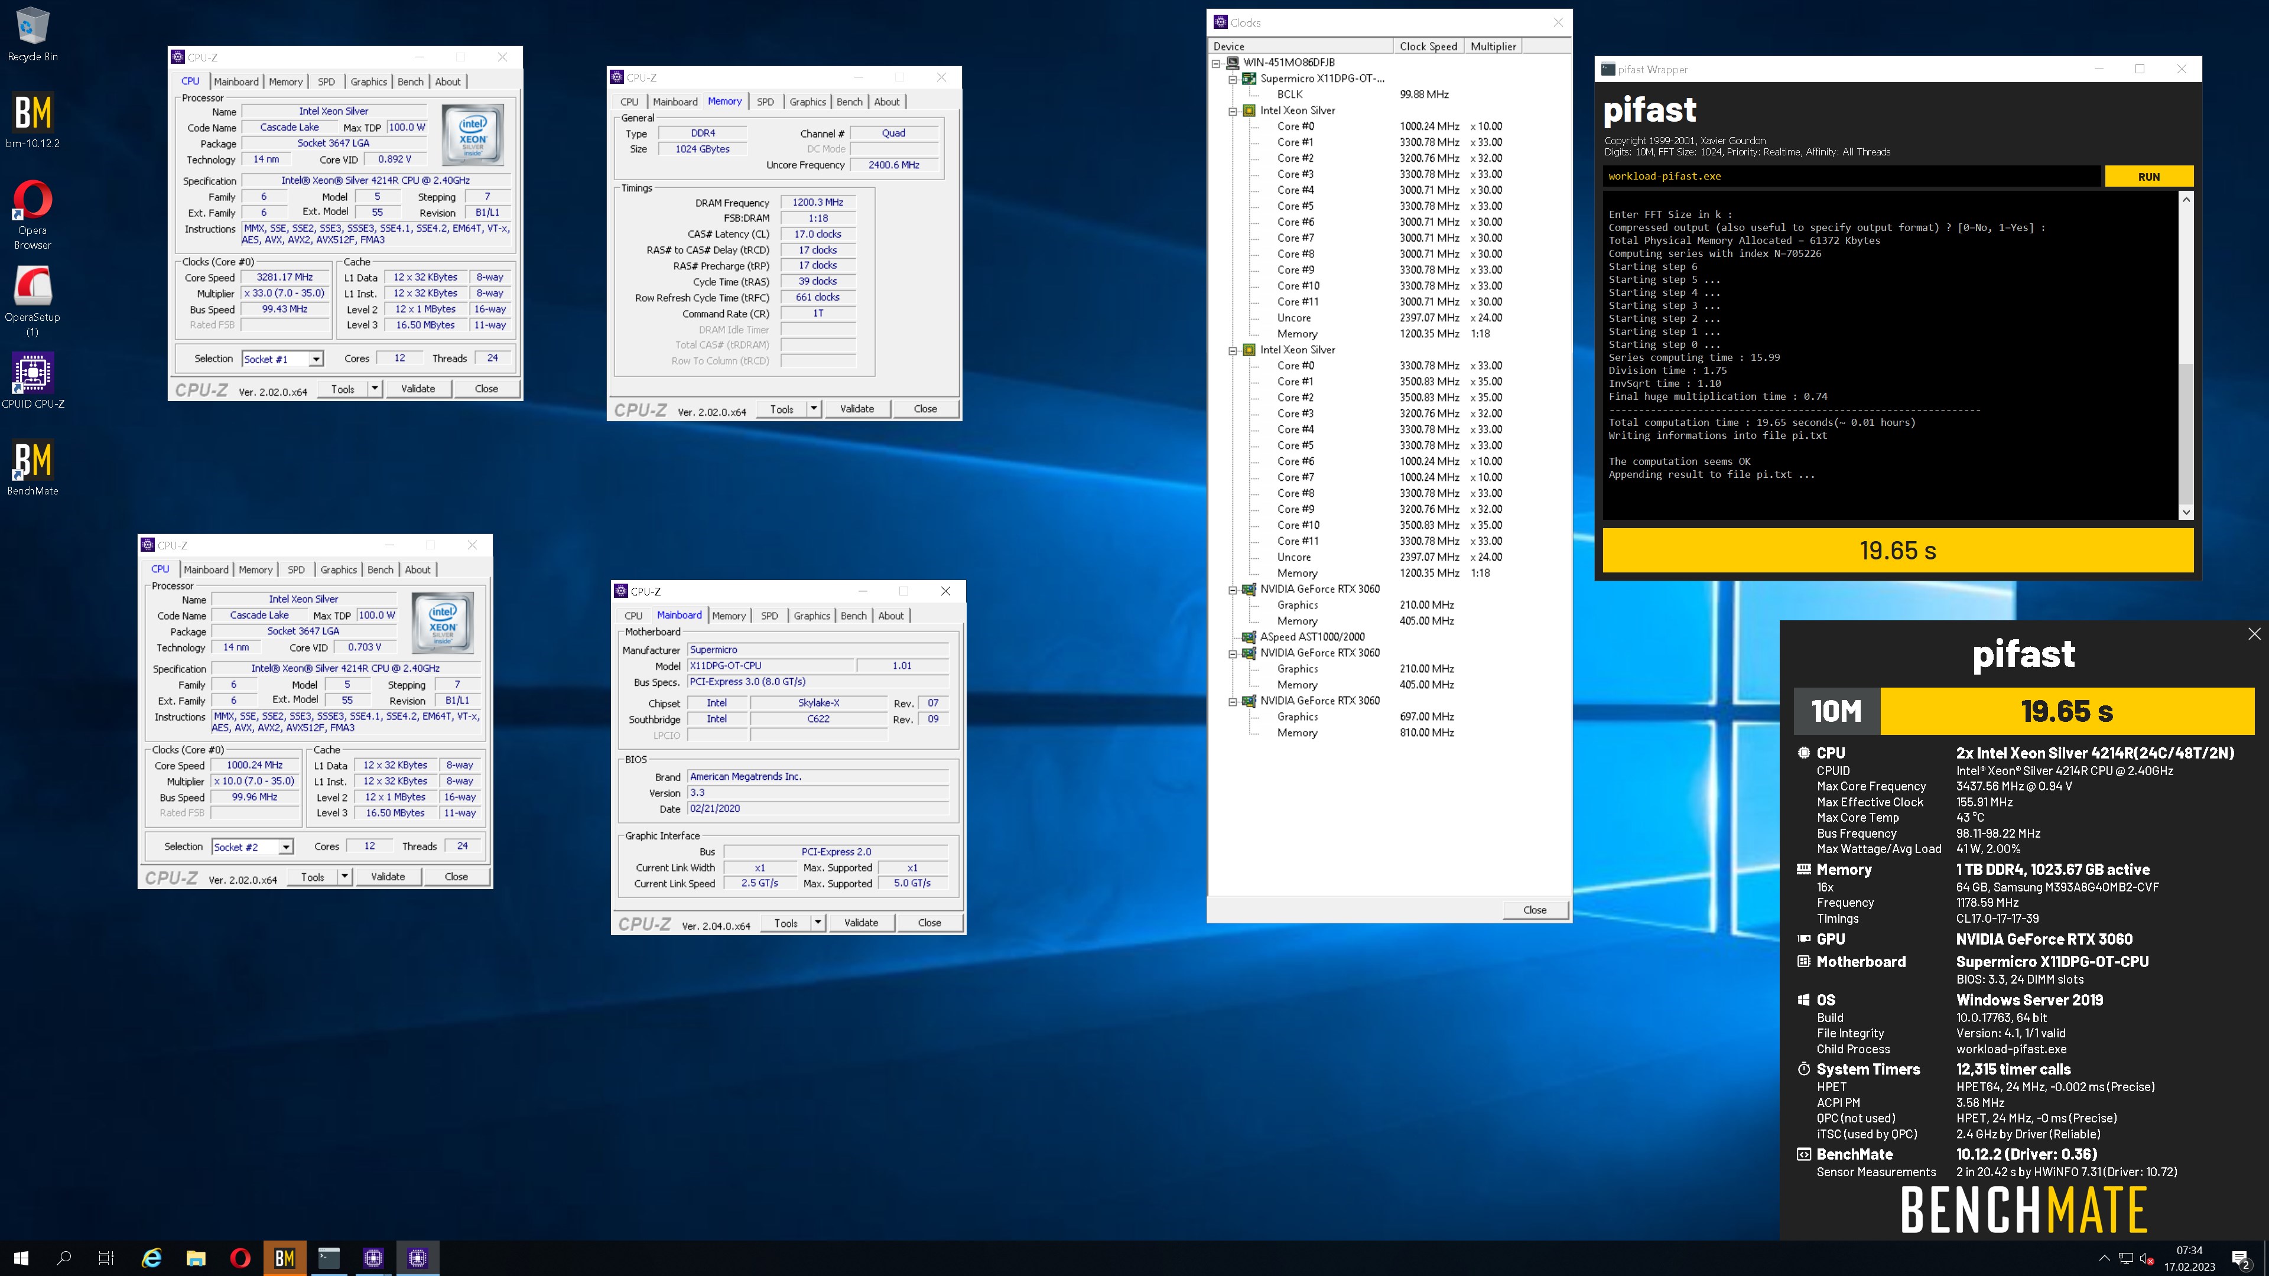
Task: Click the volume icon in the system tray
Action: click(x=2146, y=1258)
